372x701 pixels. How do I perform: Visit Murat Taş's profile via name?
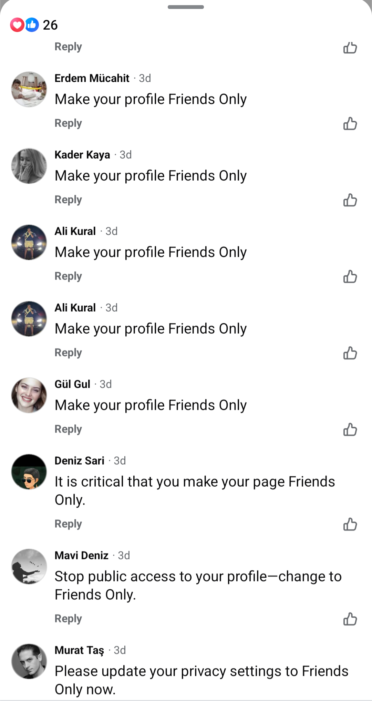79,650
